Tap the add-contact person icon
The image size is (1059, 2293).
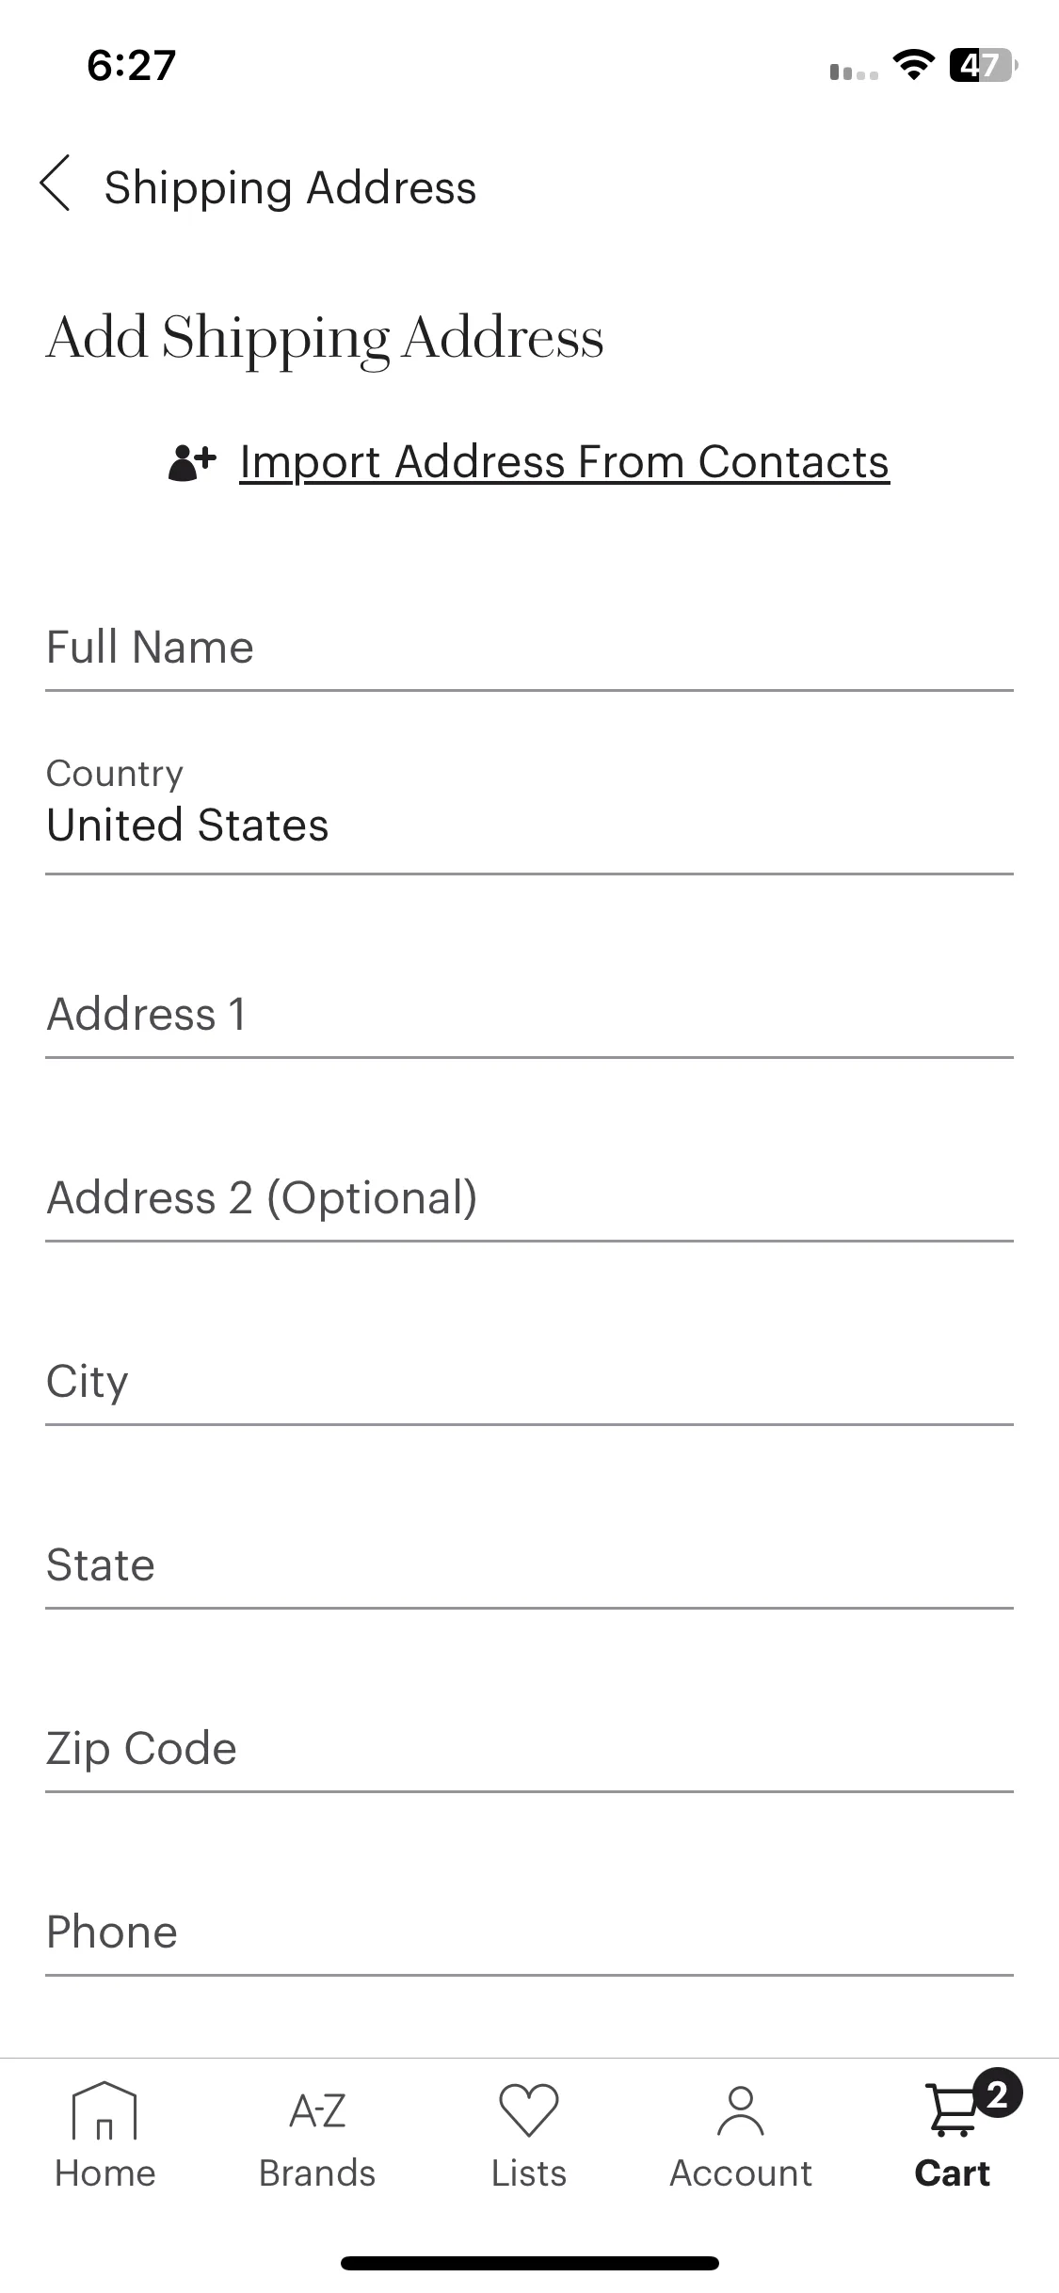point(192,462)
